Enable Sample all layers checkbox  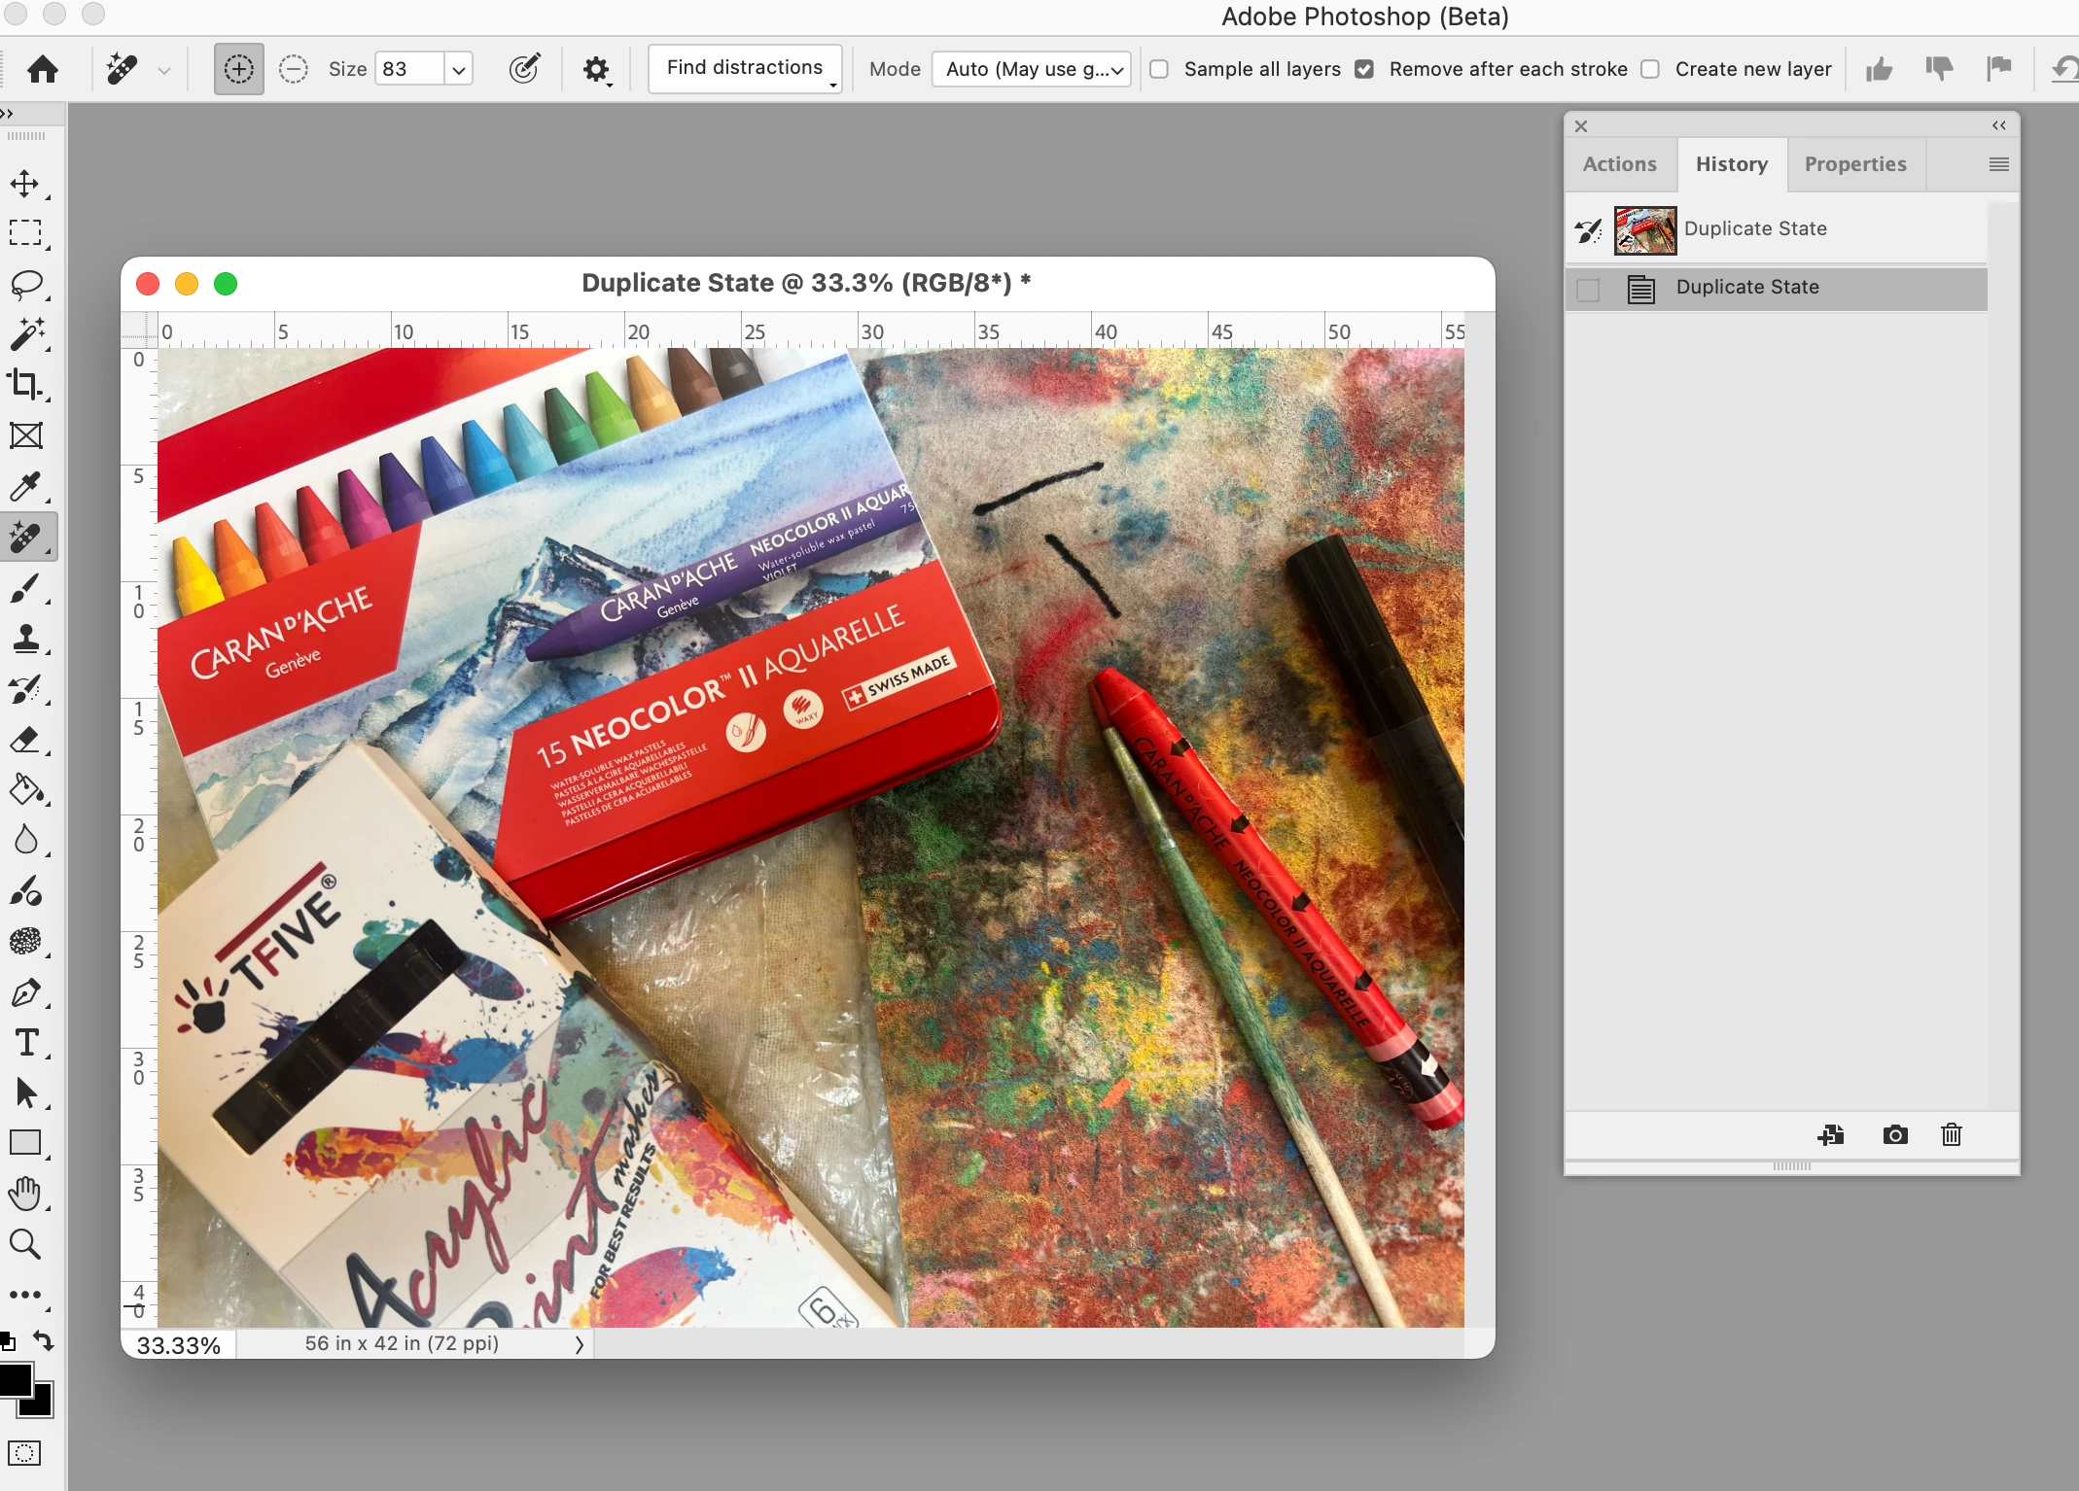1159,69
